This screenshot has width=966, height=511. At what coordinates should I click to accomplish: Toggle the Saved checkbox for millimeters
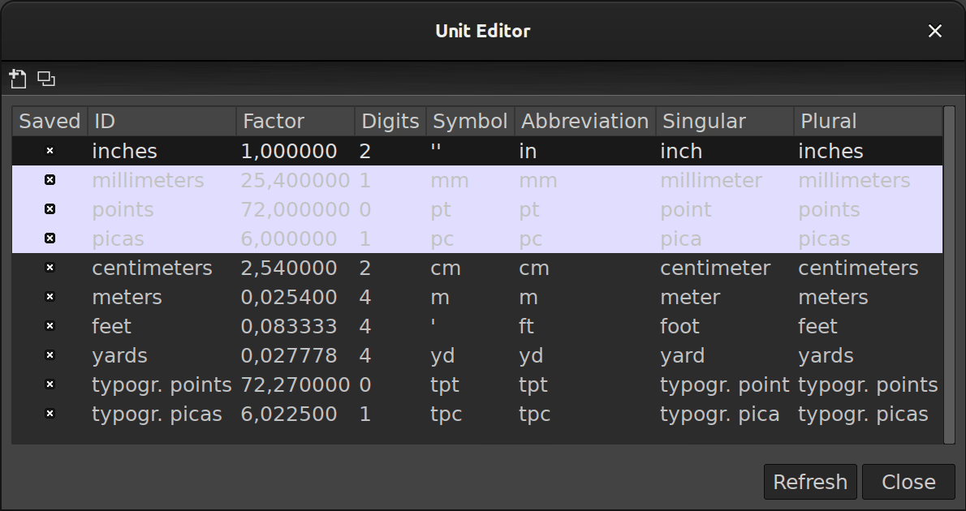click(x=50, y=180)
